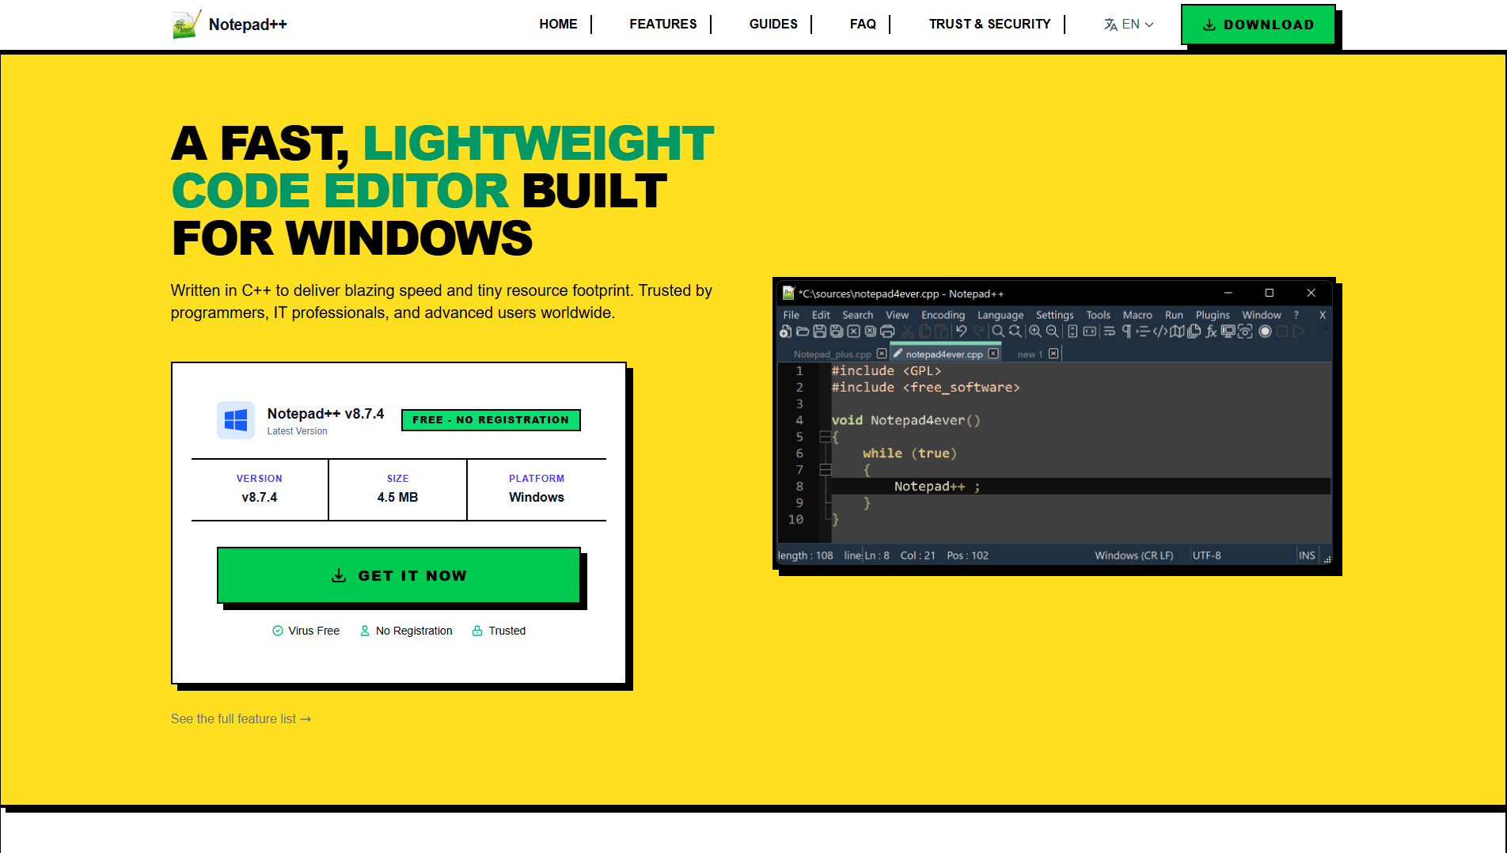This screenshot has width=1507, height=853.
Task: Toggle synchronized horizontal scrolling icon
Action: [1090, 332]
